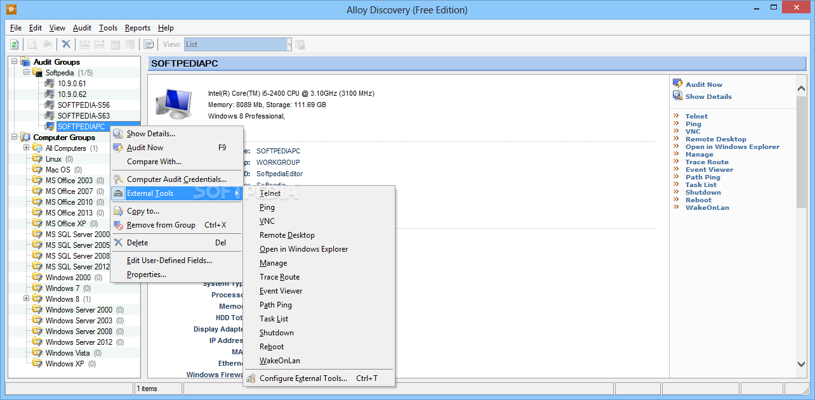Click the Ping link in right panel
Screen dimensions: 815x400
(693, 124)
